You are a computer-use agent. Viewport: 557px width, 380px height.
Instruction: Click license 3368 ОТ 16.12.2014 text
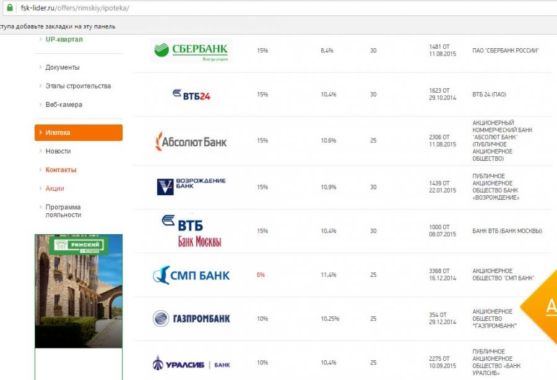(x=443, y=274)
